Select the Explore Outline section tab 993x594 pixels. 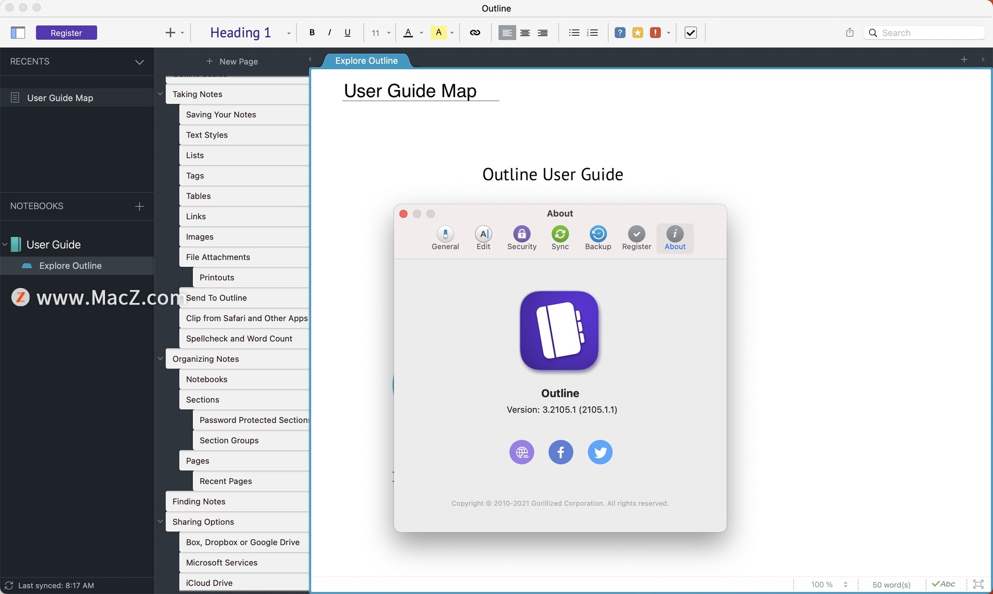pyautogui.click(x=366, y=61)
